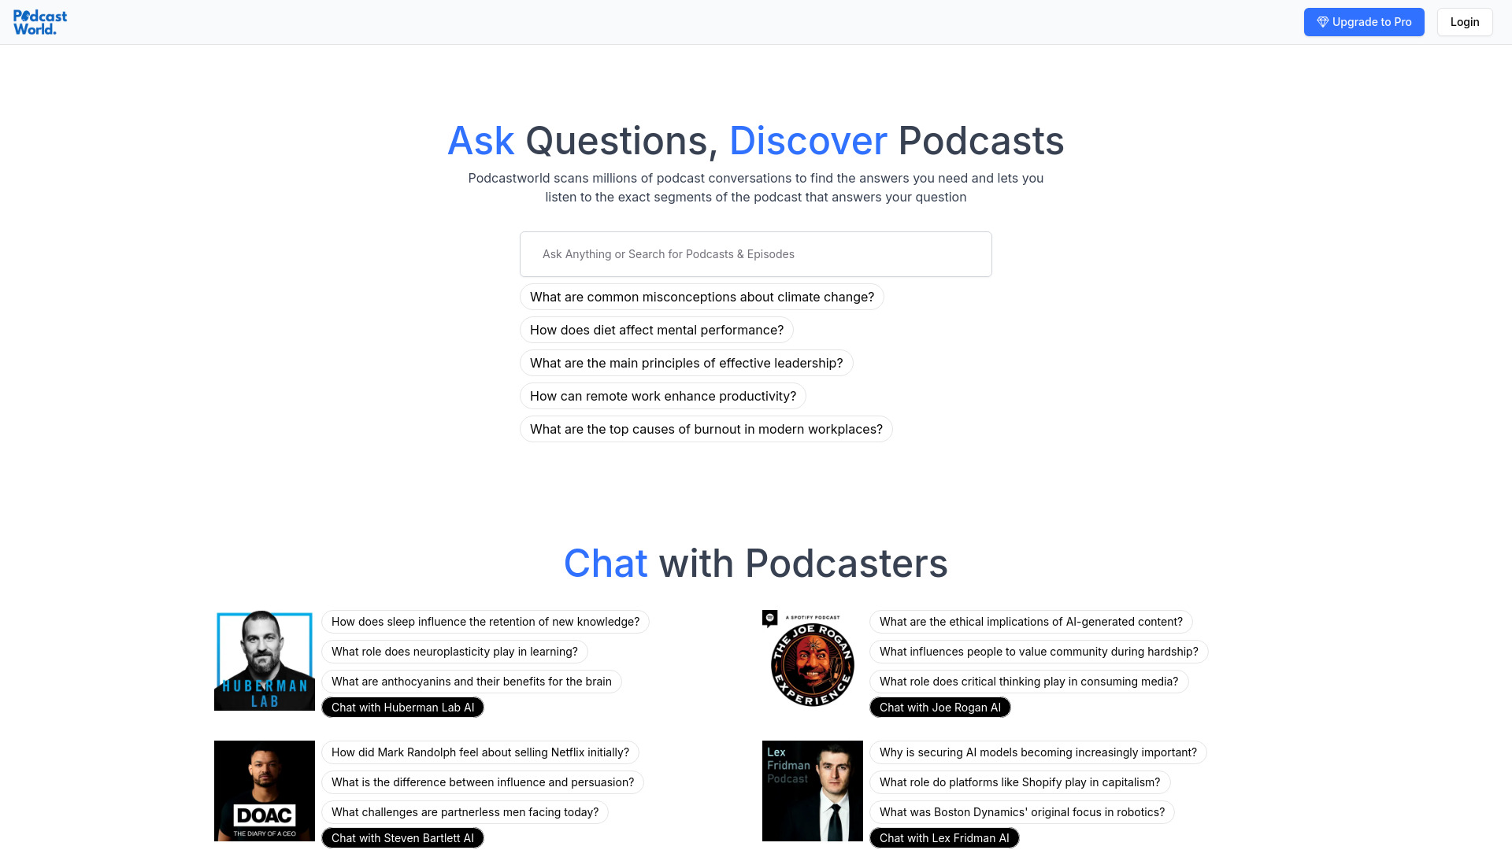Image resolution: width=1512 pixels, height=850 pixels.
Task: Click the remote work productivity question chip
Action: point(662,395)
